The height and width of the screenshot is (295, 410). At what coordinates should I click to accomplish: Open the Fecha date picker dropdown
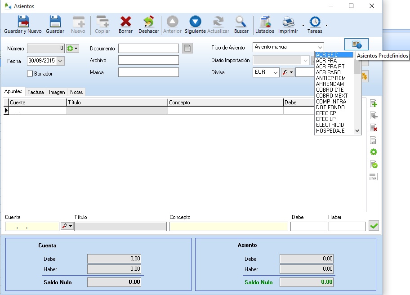pos(60,61)
